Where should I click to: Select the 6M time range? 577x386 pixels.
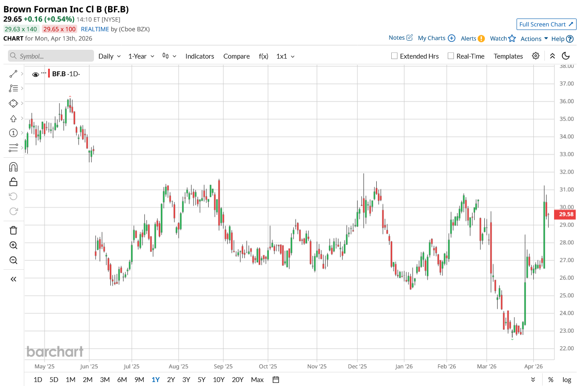(122, 379)
